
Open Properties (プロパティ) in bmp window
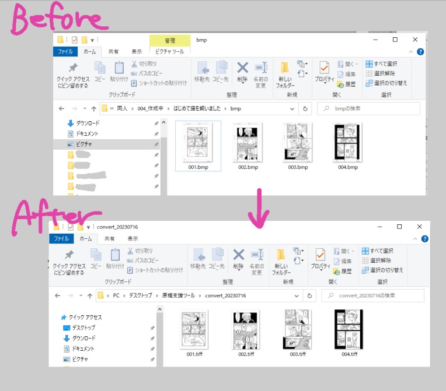(x=324, y=72)
